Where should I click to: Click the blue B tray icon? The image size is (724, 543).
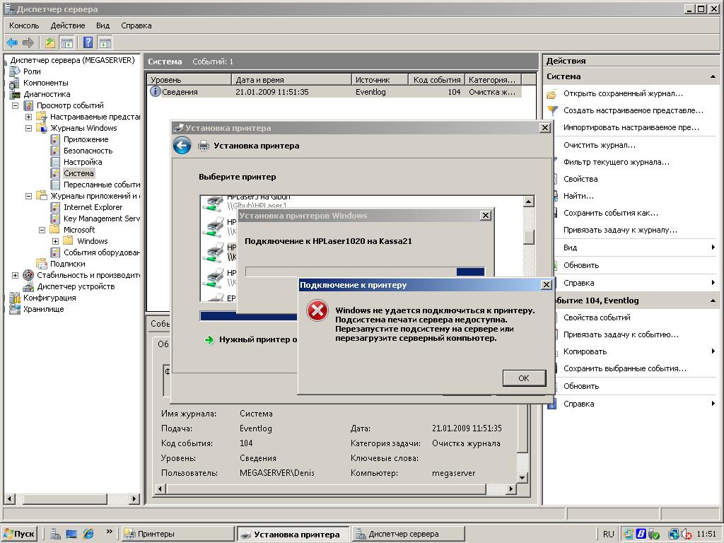point(641,535)
